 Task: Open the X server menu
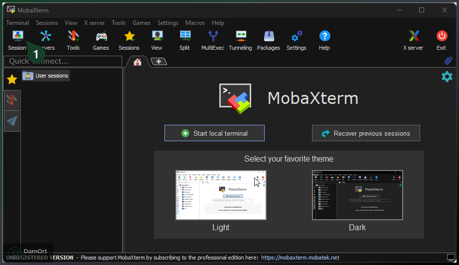coord(94,23)
